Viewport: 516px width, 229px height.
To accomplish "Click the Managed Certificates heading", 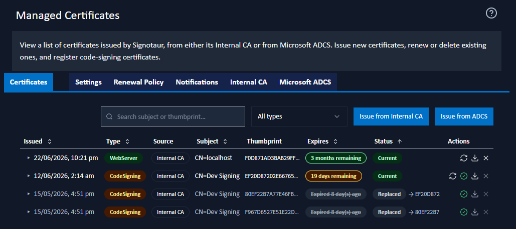I will pyautogui.click(x=68, y=15).
